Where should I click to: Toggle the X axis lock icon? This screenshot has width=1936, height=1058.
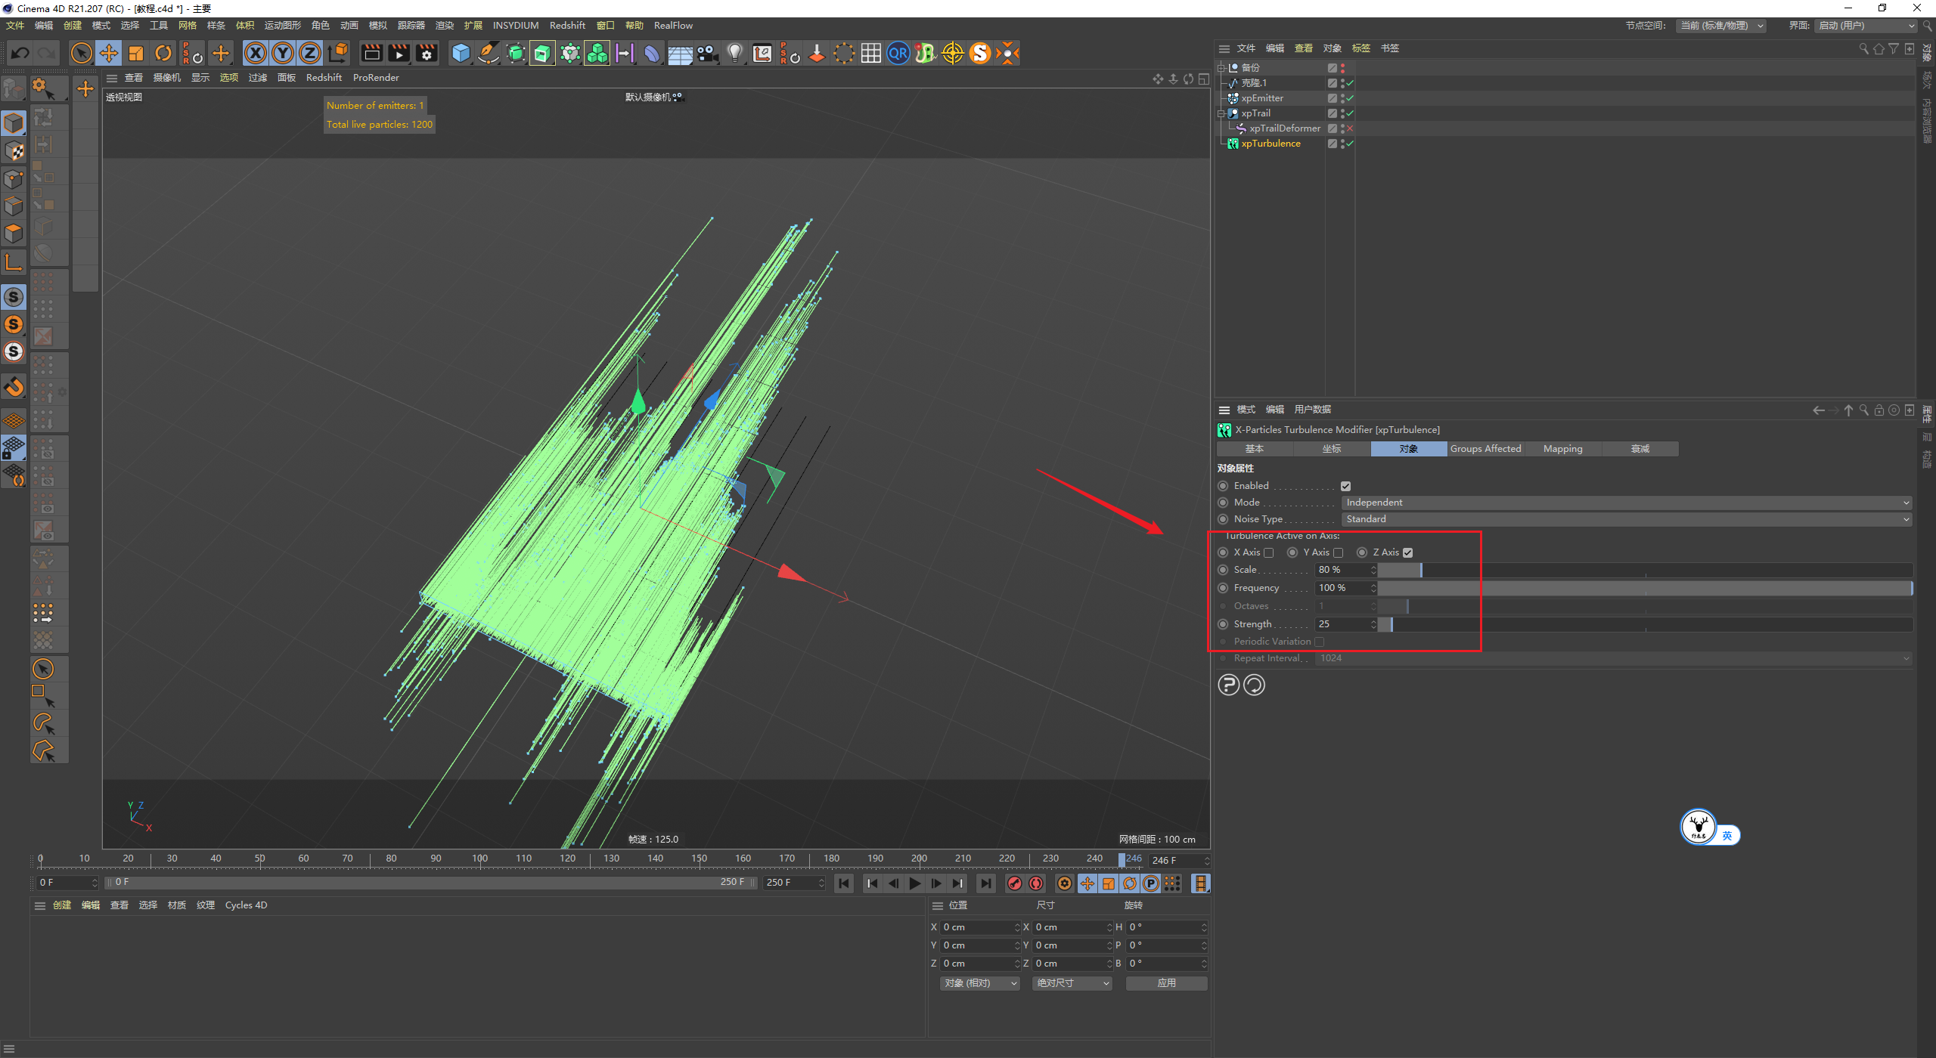256,53
